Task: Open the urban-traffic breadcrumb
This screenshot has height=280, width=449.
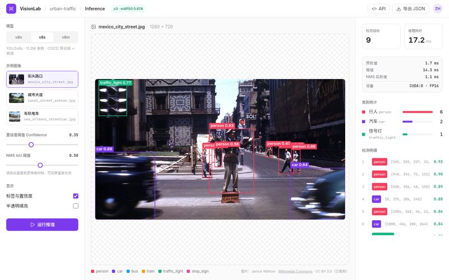Action: (x=63, y=8)
